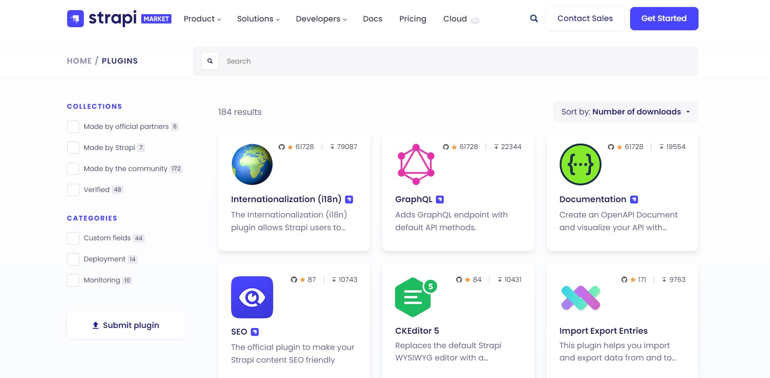The height and width of the screenshot is (378, 770).
Task: Click the SEO eye icon
Action: point(252,297)
